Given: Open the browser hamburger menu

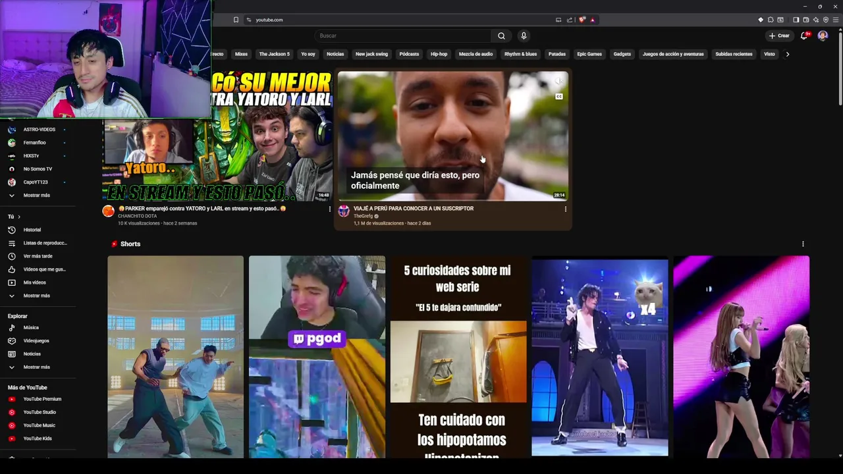Looking at the screenshot, I should [x=836, y=20].
